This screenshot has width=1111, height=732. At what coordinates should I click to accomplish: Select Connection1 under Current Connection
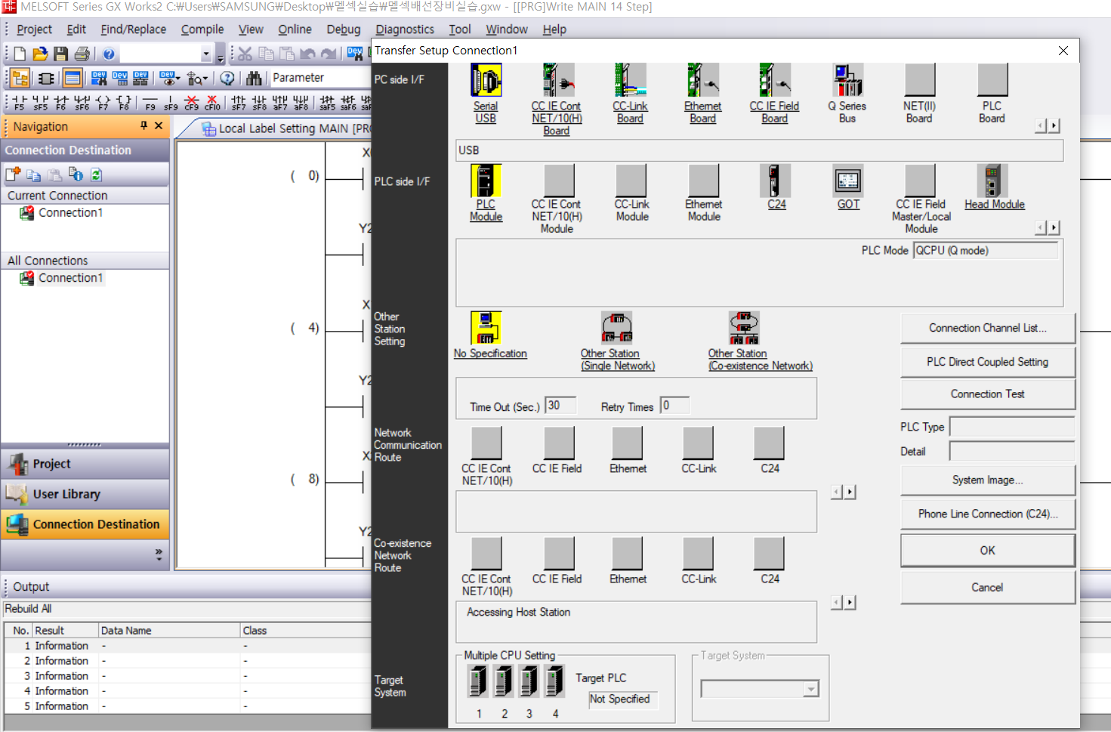(x=70, y=213)
